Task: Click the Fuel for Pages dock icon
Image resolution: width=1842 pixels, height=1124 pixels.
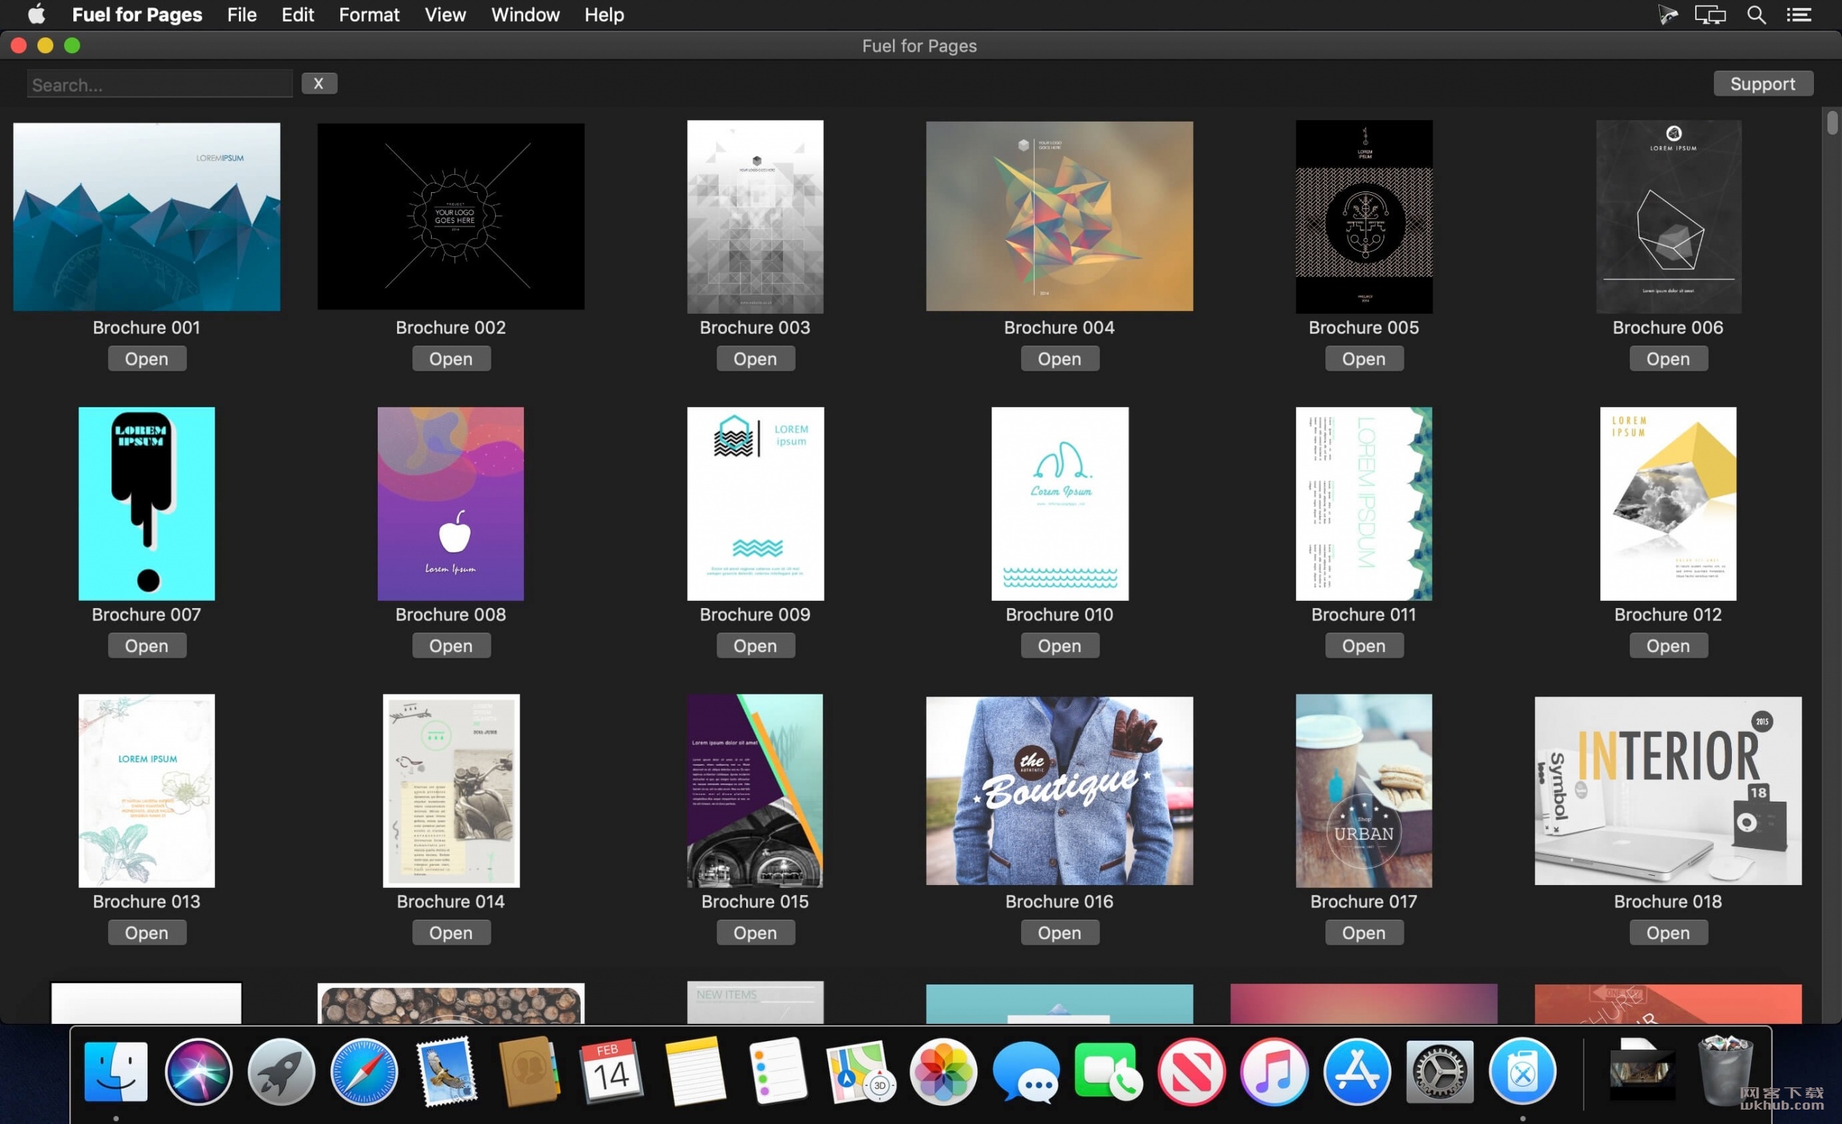Action: (1522, 1071)
